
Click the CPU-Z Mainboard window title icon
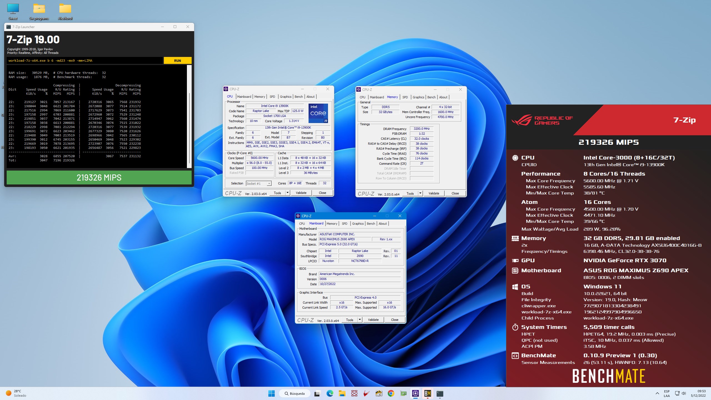tap(298, 216)
